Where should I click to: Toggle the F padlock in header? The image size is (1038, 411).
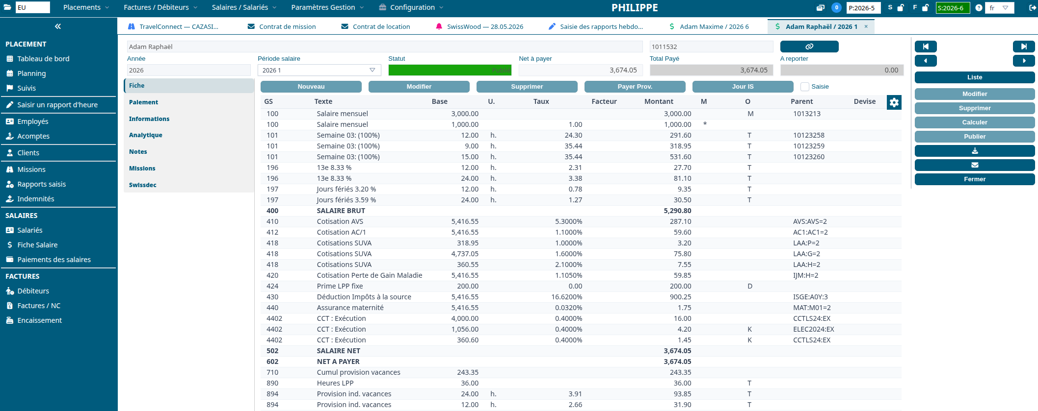pyautogui.click(x=925, y=8)
